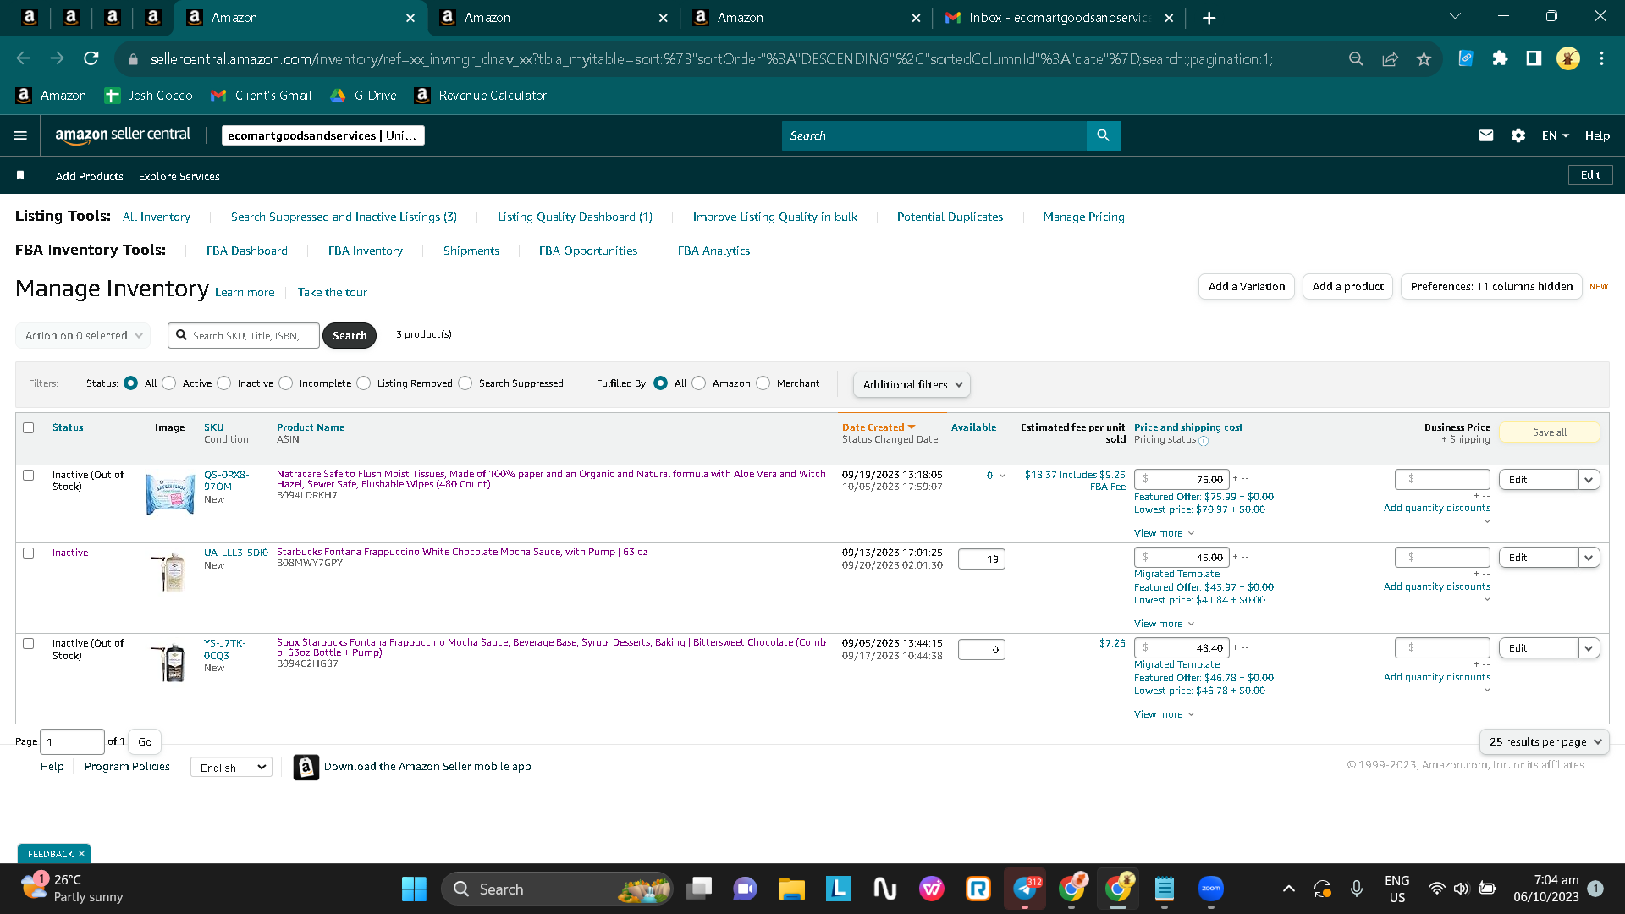Image resolution: width=1625 pixels, height=914 pixels.
Task: Click the Chrome profile avatar
Action: [x=1567, y=58]
